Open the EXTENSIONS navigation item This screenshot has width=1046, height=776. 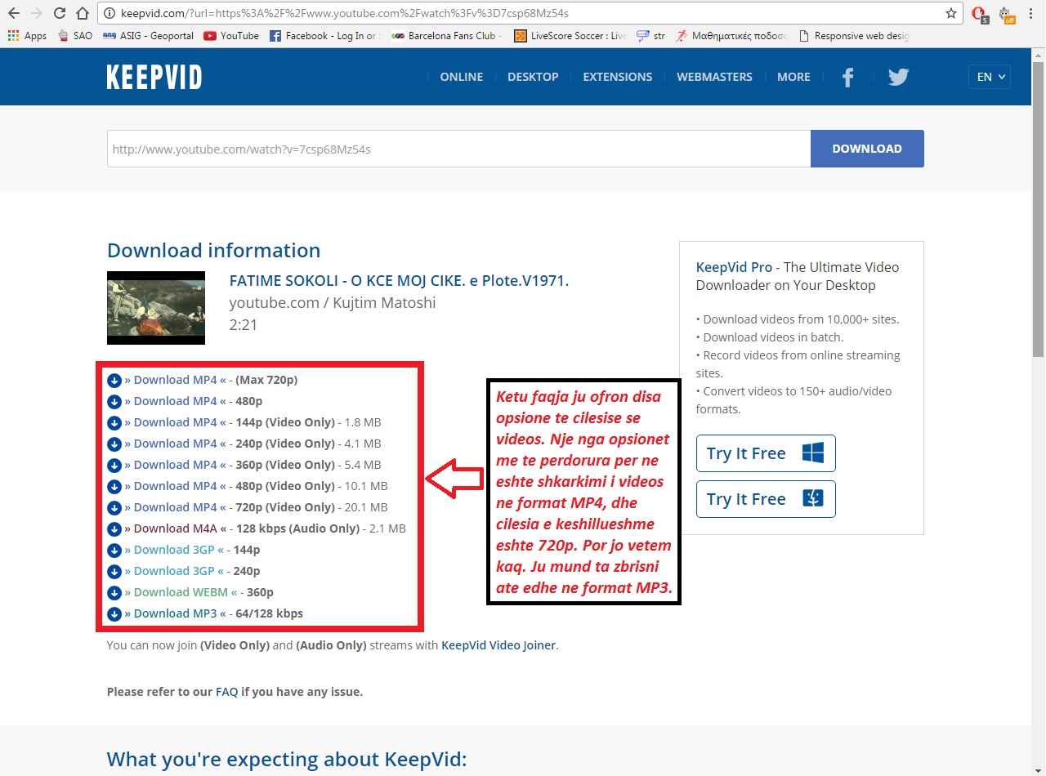(x=617, y=77)
